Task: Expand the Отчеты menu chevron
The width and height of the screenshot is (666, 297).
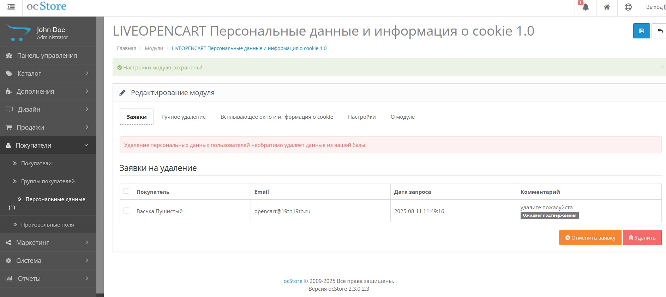Action: 87,278
